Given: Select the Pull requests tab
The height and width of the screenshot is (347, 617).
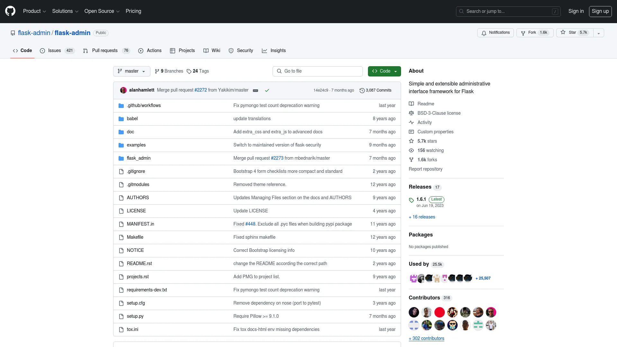Looking at the screenshot, I should pos(105,50).
